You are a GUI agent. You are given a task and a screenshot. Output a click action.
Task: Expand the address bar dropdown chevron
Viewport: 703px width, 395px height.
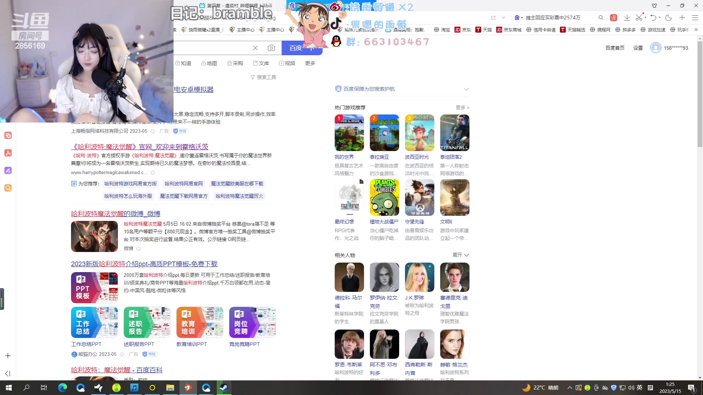pos(503,18)
